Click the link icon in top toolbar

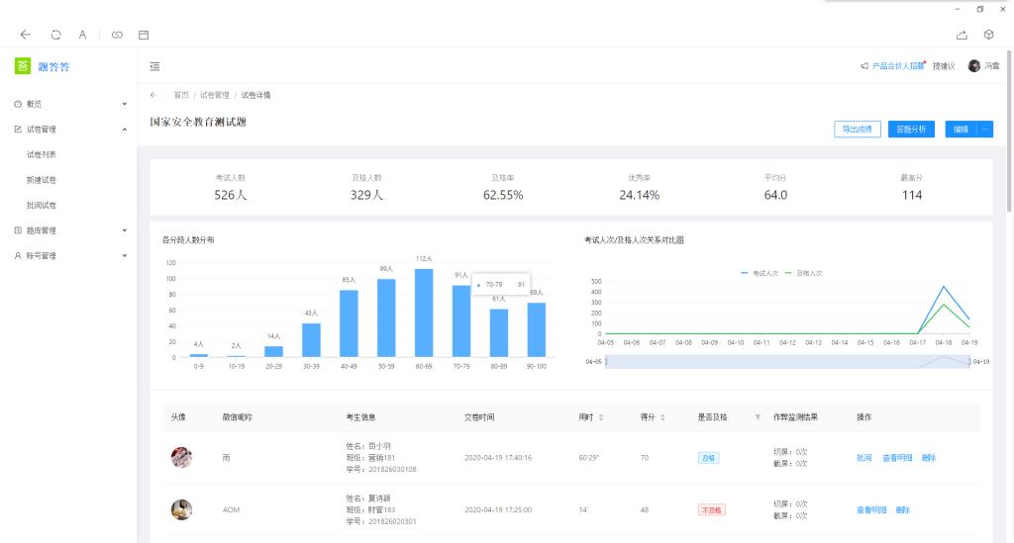coord(117,35)
